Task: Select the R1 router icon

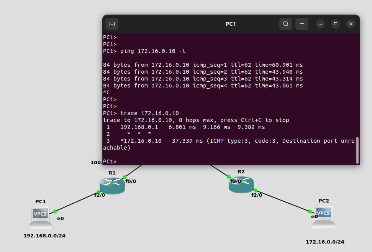Action: [112, 186]
